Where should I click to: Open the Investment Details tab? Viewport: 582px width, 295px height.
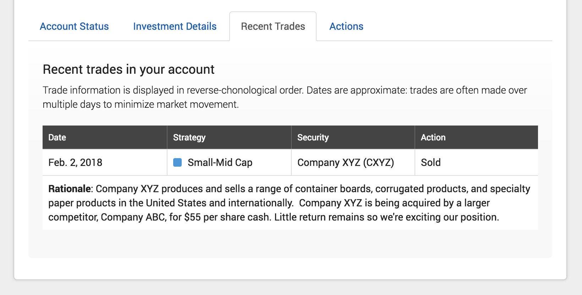175,26
